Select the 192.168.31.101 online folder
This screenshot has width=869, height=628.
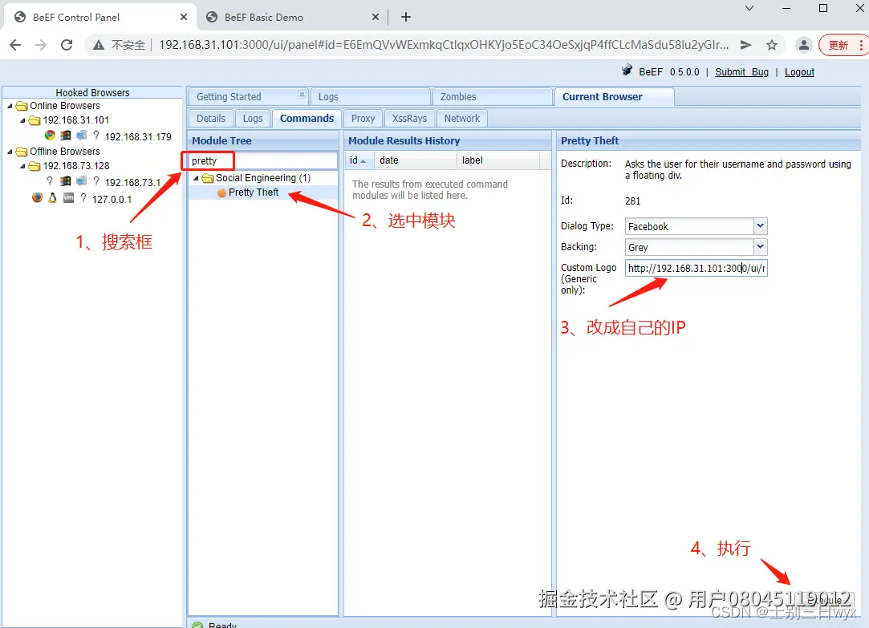pos(76,120)
